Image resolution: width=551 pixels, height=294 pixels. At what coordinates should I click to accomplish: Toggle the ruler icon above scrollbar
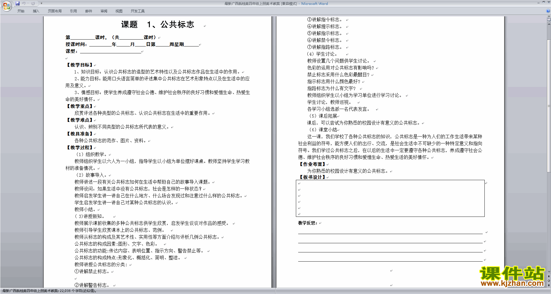pyautogui.click(x=549, y=20)
